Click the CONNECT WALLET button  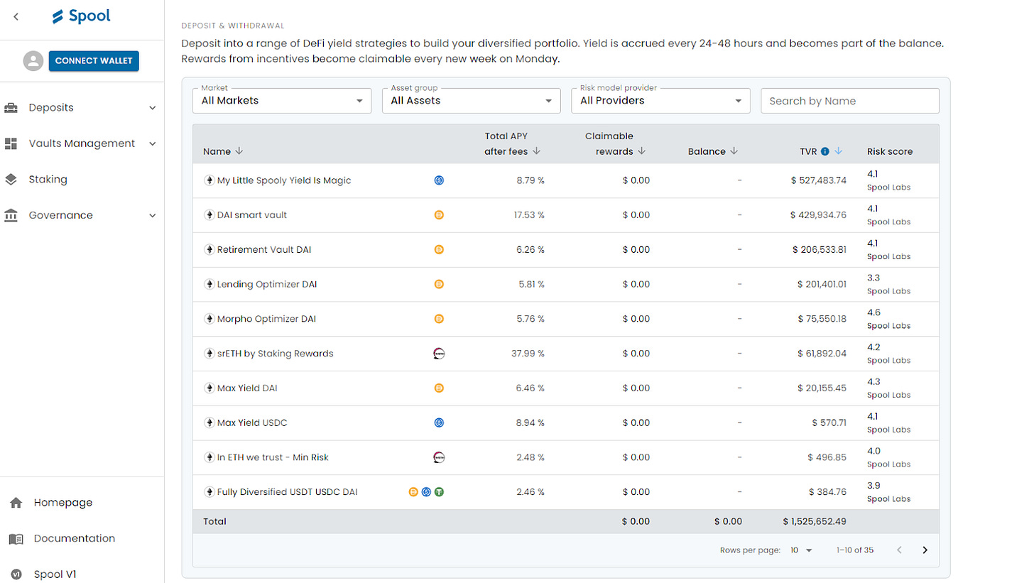click(x=94, y=61)
